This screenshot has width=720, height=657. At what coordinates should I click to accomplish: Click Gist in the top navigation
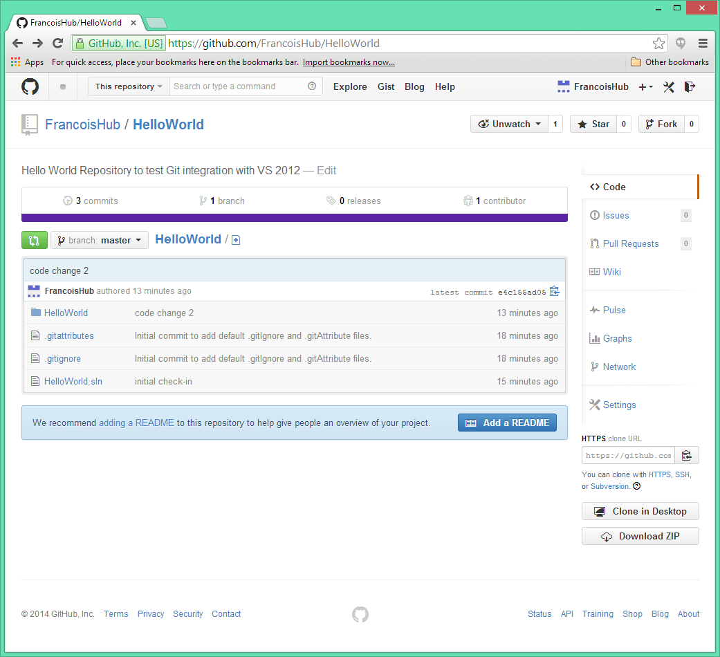pos(386,86)
